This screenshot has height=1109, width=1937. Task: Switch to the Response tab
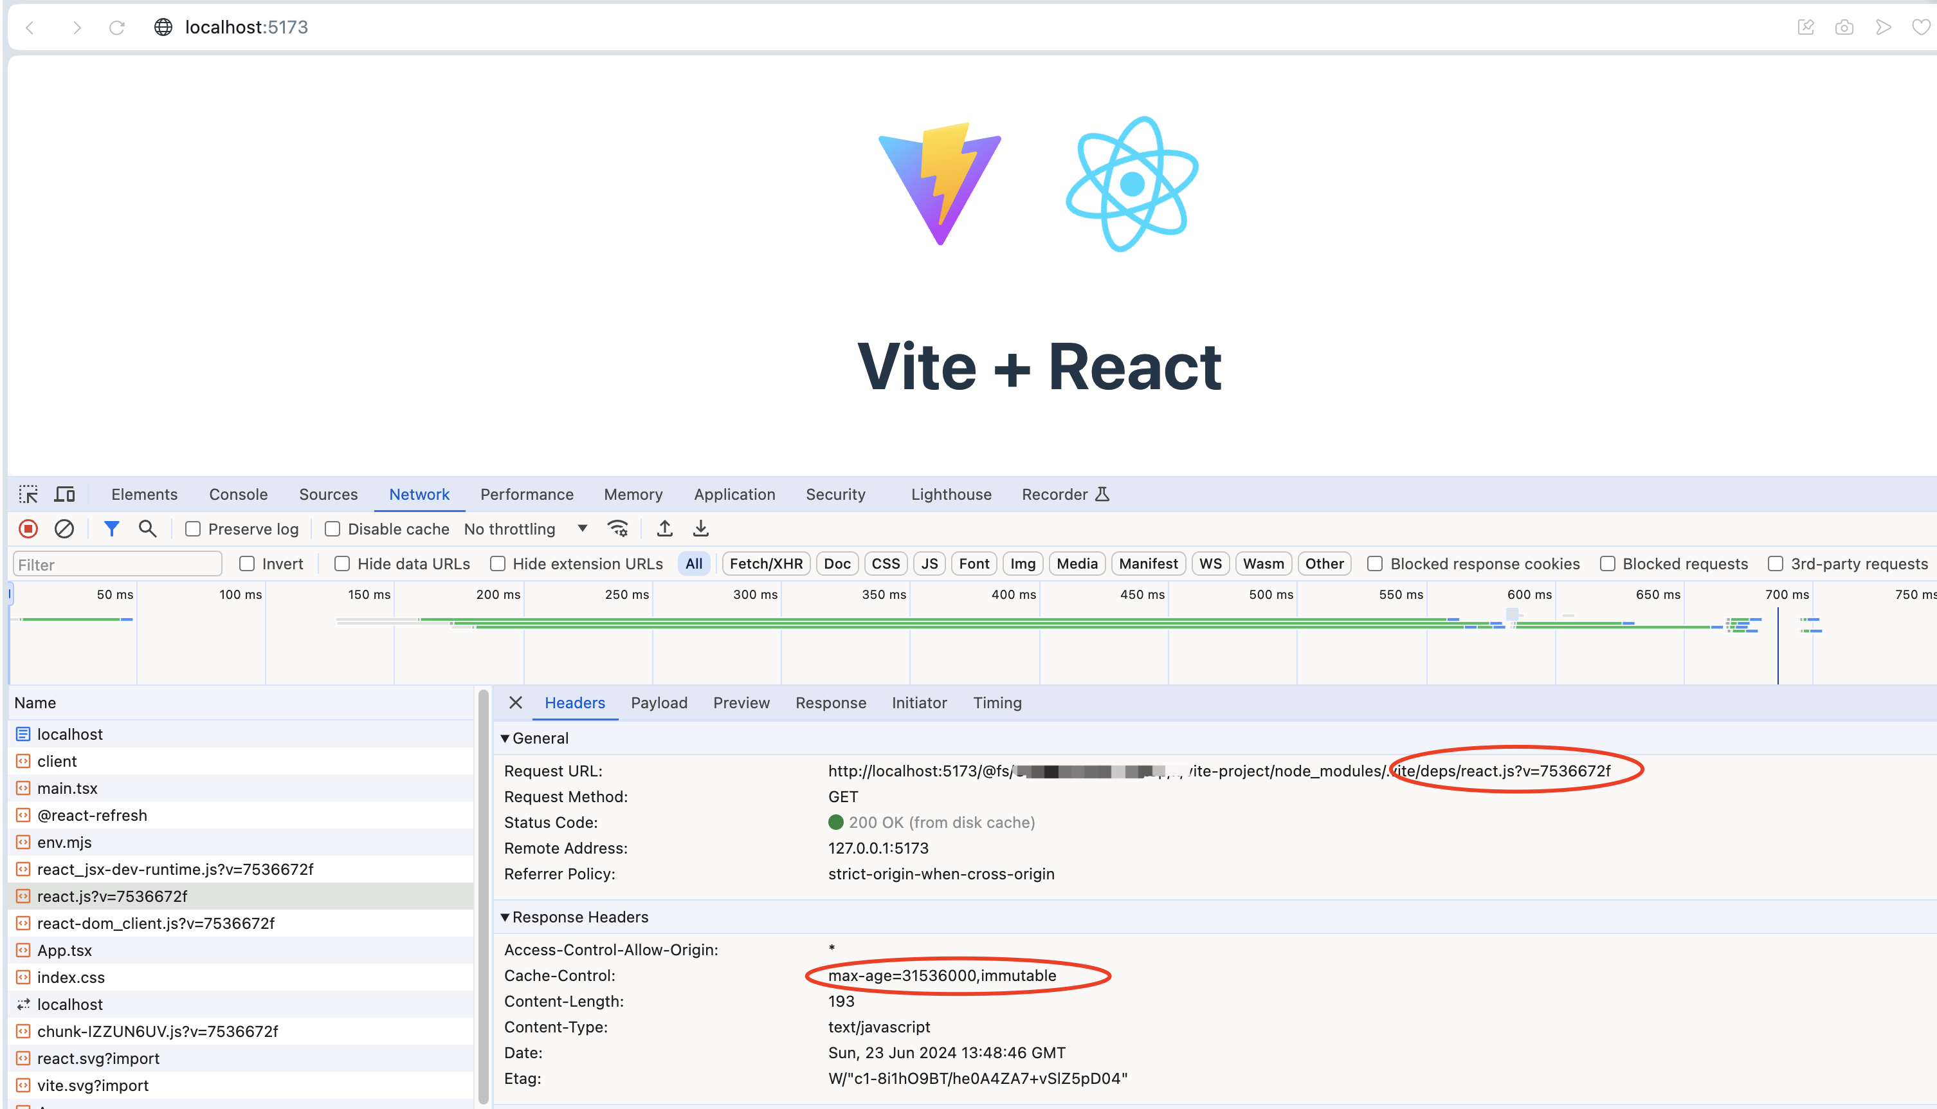831,702
